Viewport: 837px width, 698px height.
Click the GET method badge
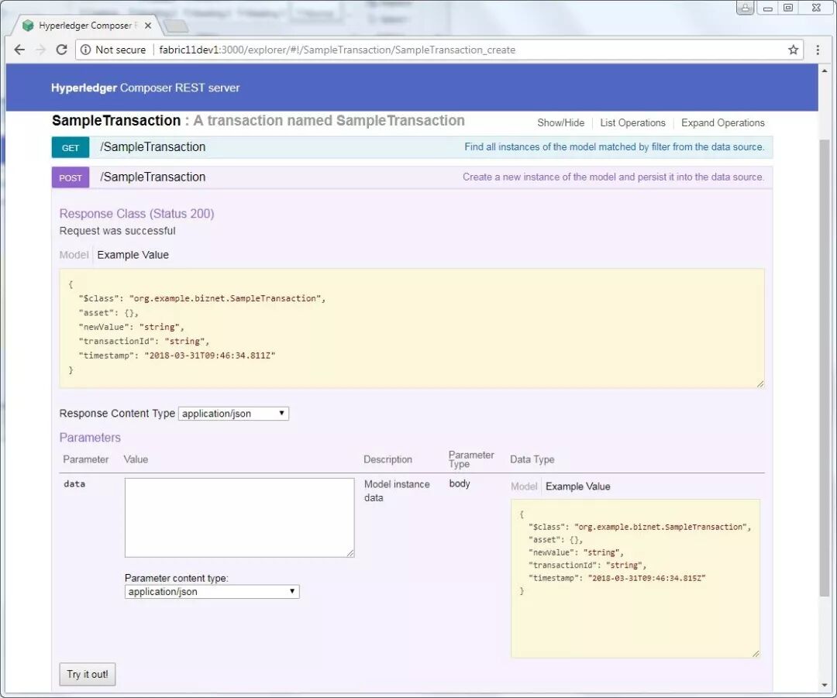click(71, 148)
